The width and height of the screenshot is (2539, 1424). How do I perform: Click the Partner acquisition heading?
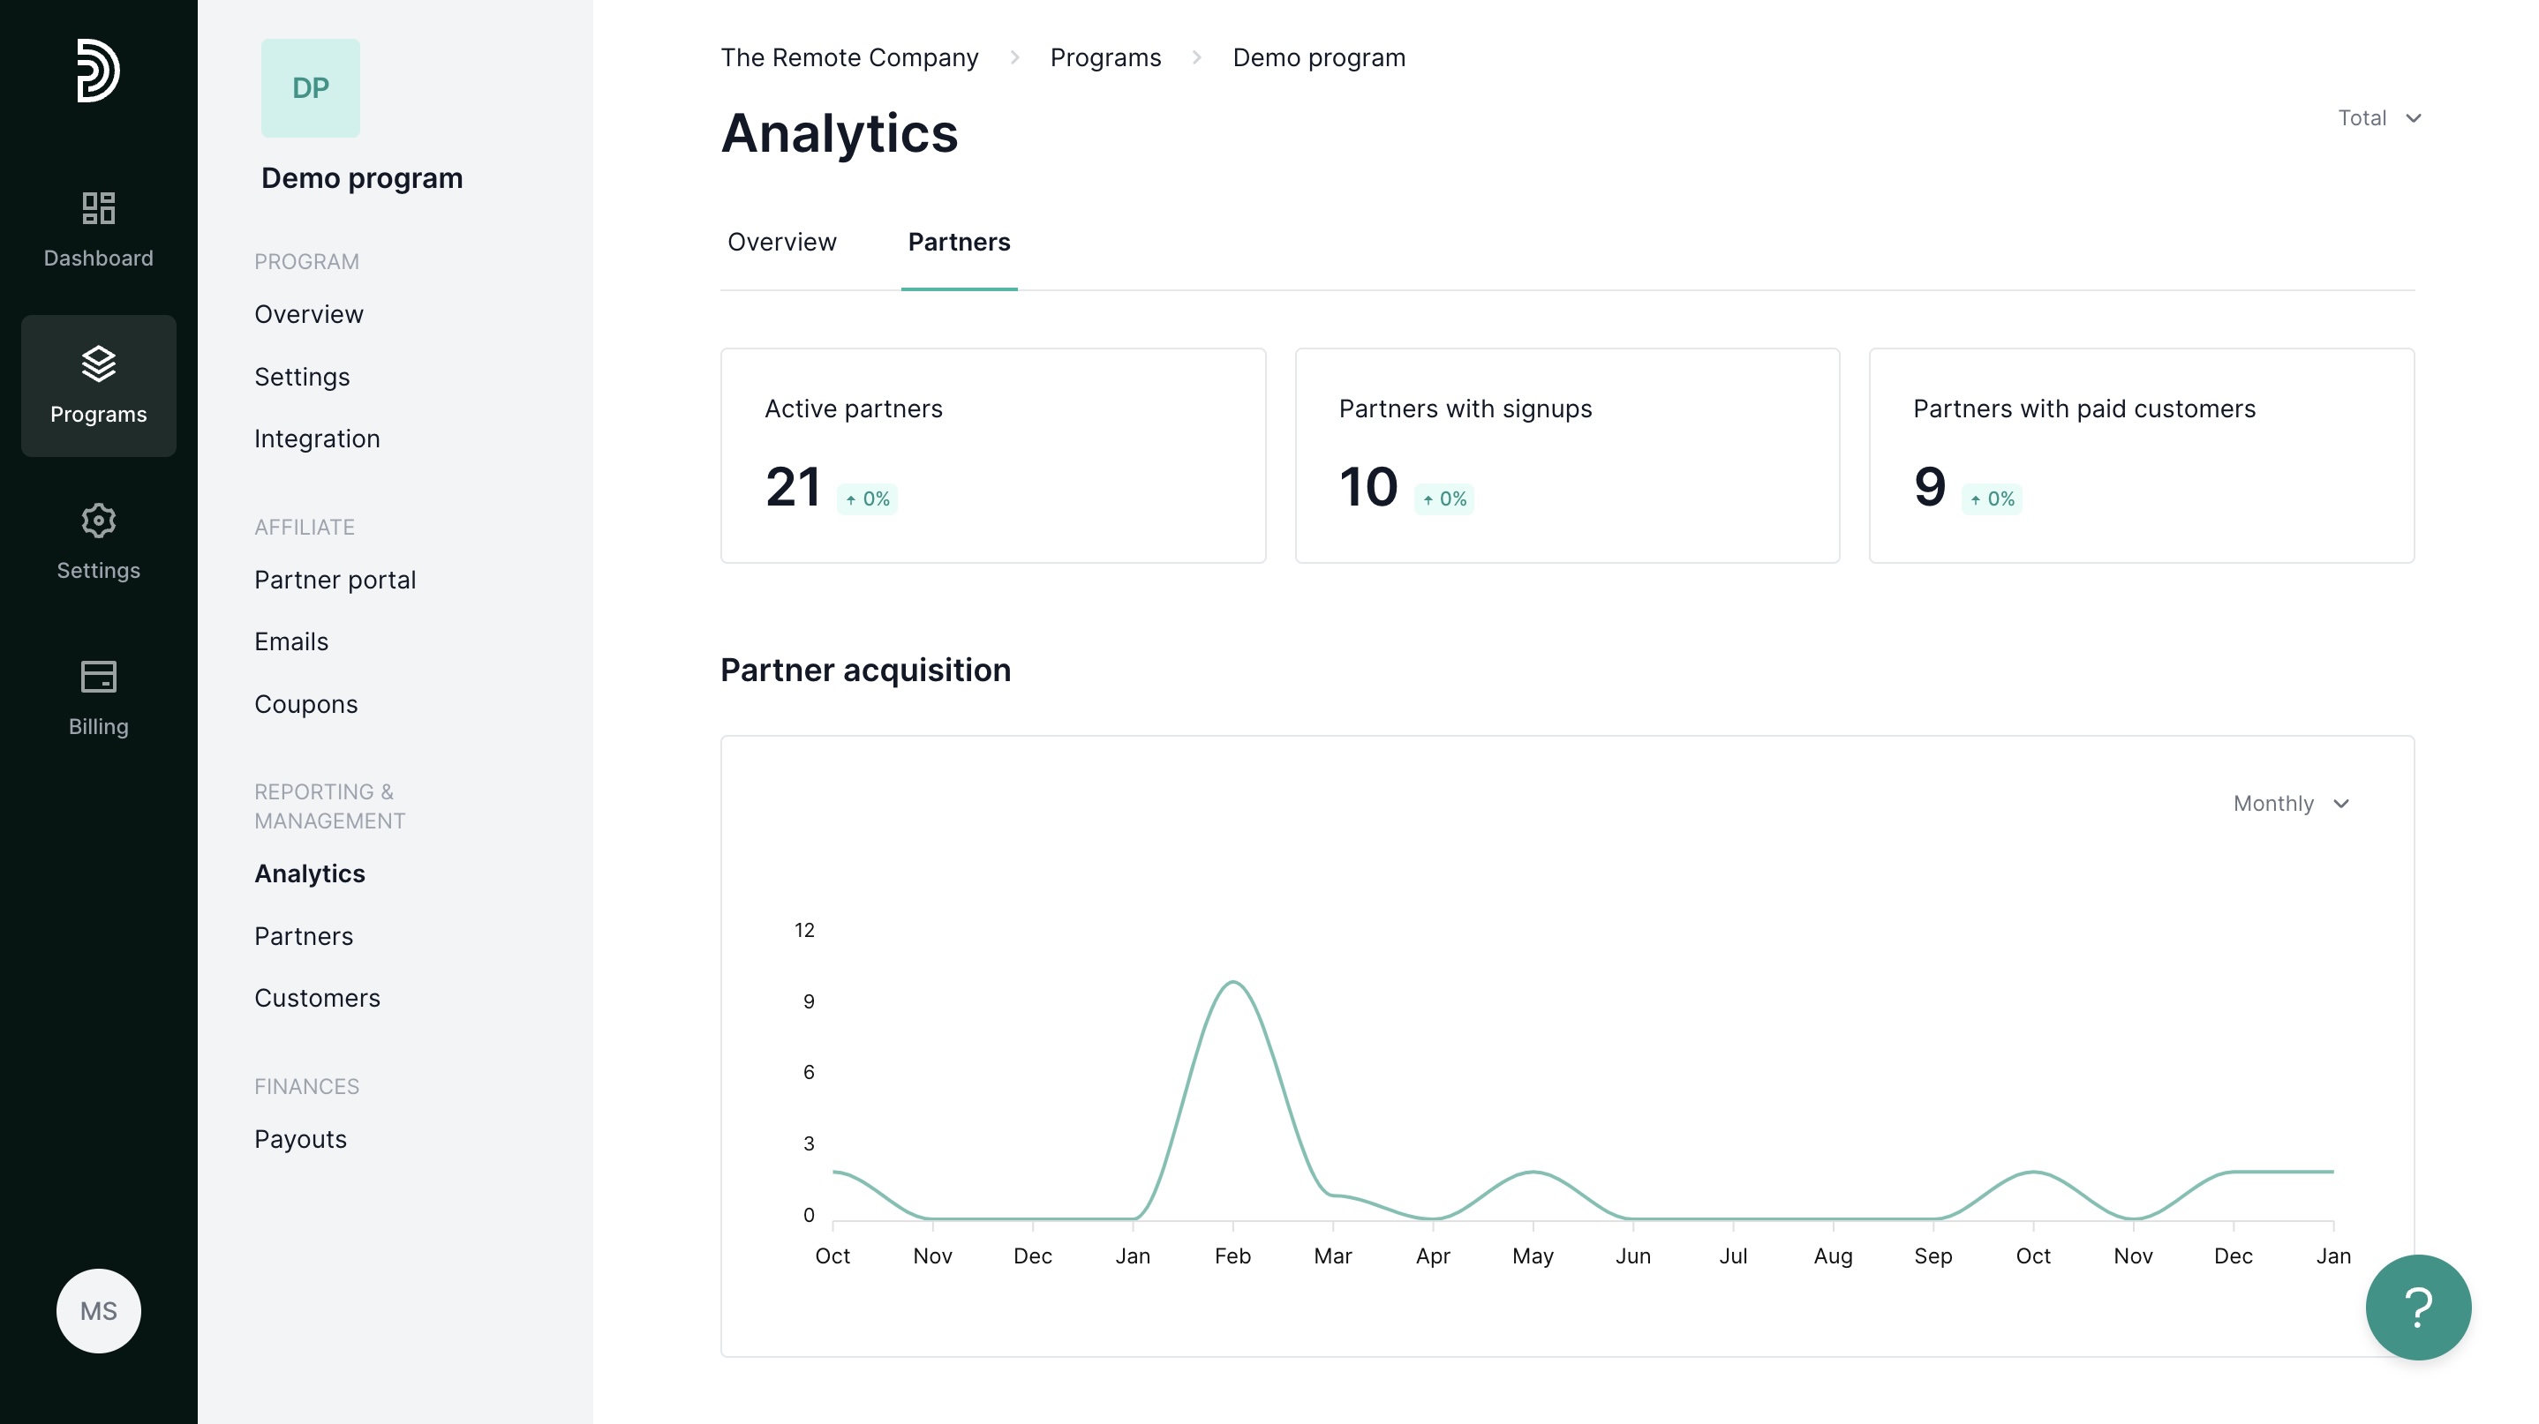pos(865,671)
